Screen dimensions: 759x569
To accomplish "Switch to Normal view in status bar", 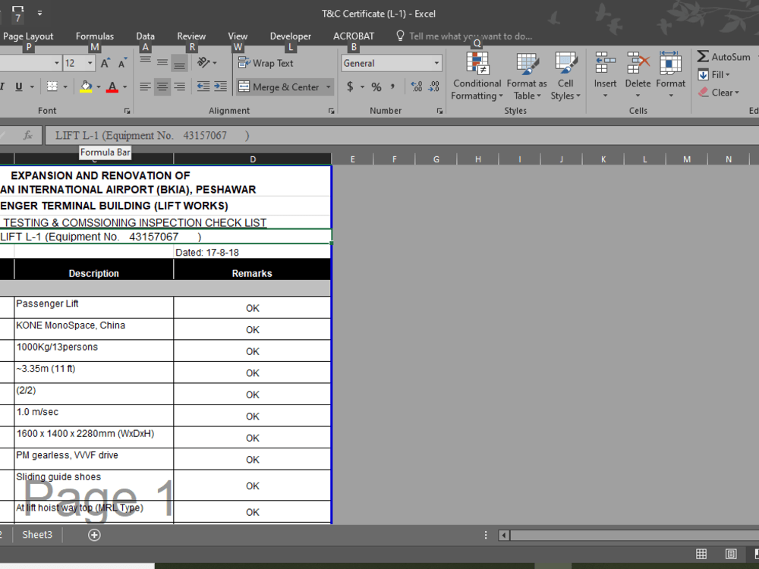I will coord(701,554).
